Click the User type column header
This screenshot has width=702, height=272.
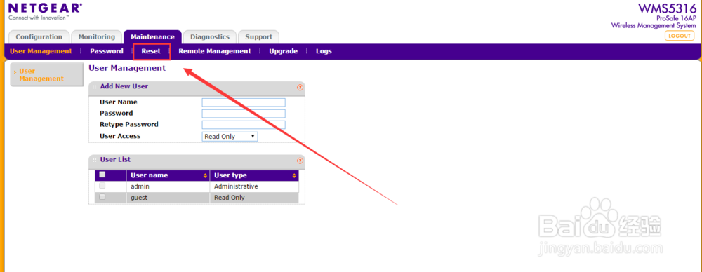click(x=254, y=175)
